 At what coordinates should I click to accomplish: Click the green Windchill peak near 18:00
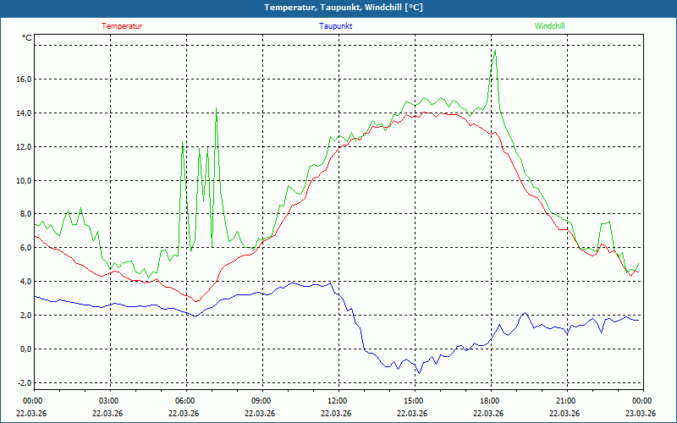[x=495, y=51]
